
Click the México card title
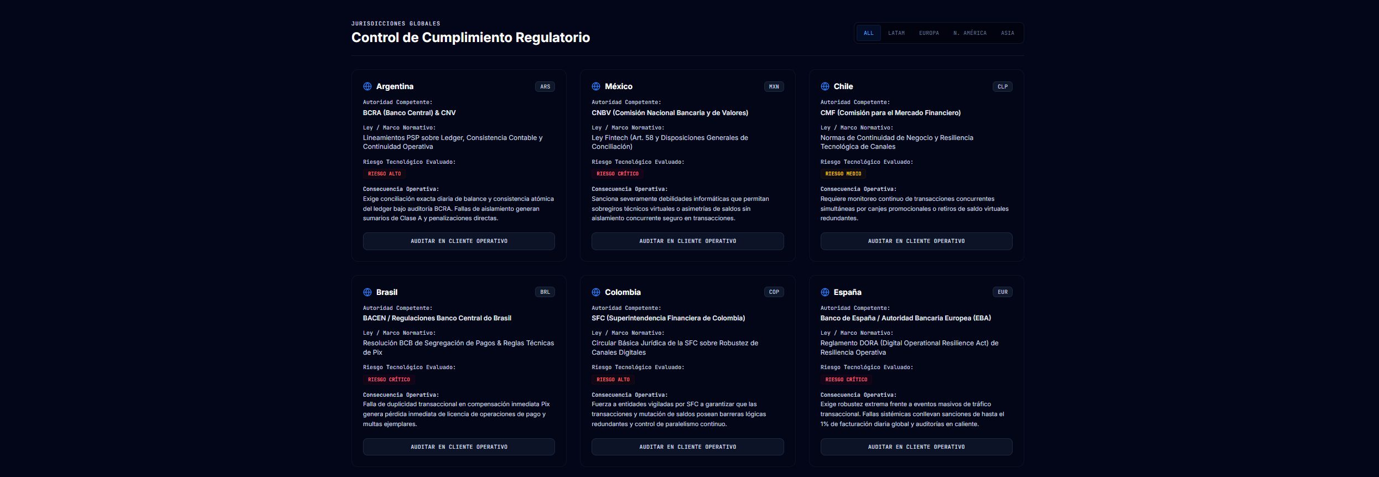click(619, 86)
